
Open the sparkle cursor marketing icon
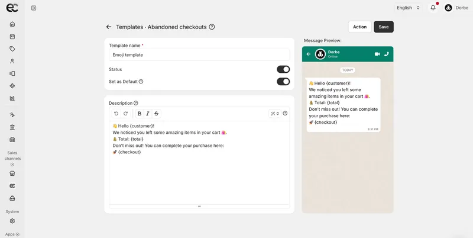tap(12, 115)
